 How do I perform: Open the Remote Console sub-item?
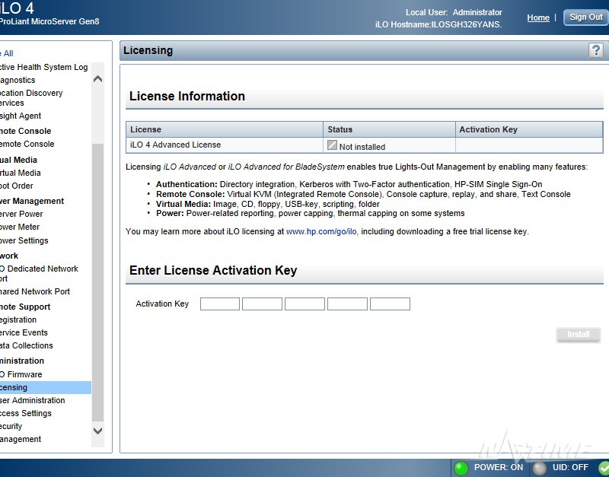(x=27, y=144)
